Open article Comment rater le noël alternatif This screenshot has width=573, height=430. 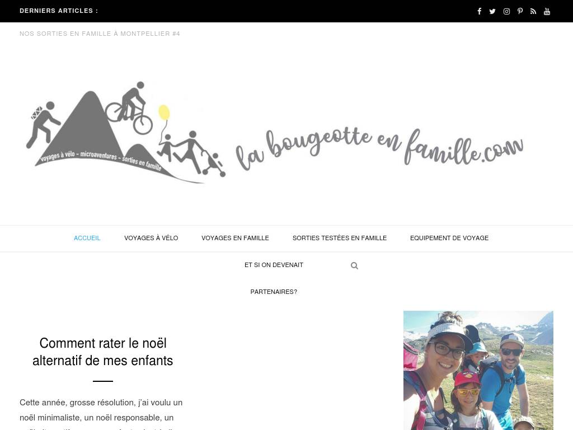click(x=103, y=352)
